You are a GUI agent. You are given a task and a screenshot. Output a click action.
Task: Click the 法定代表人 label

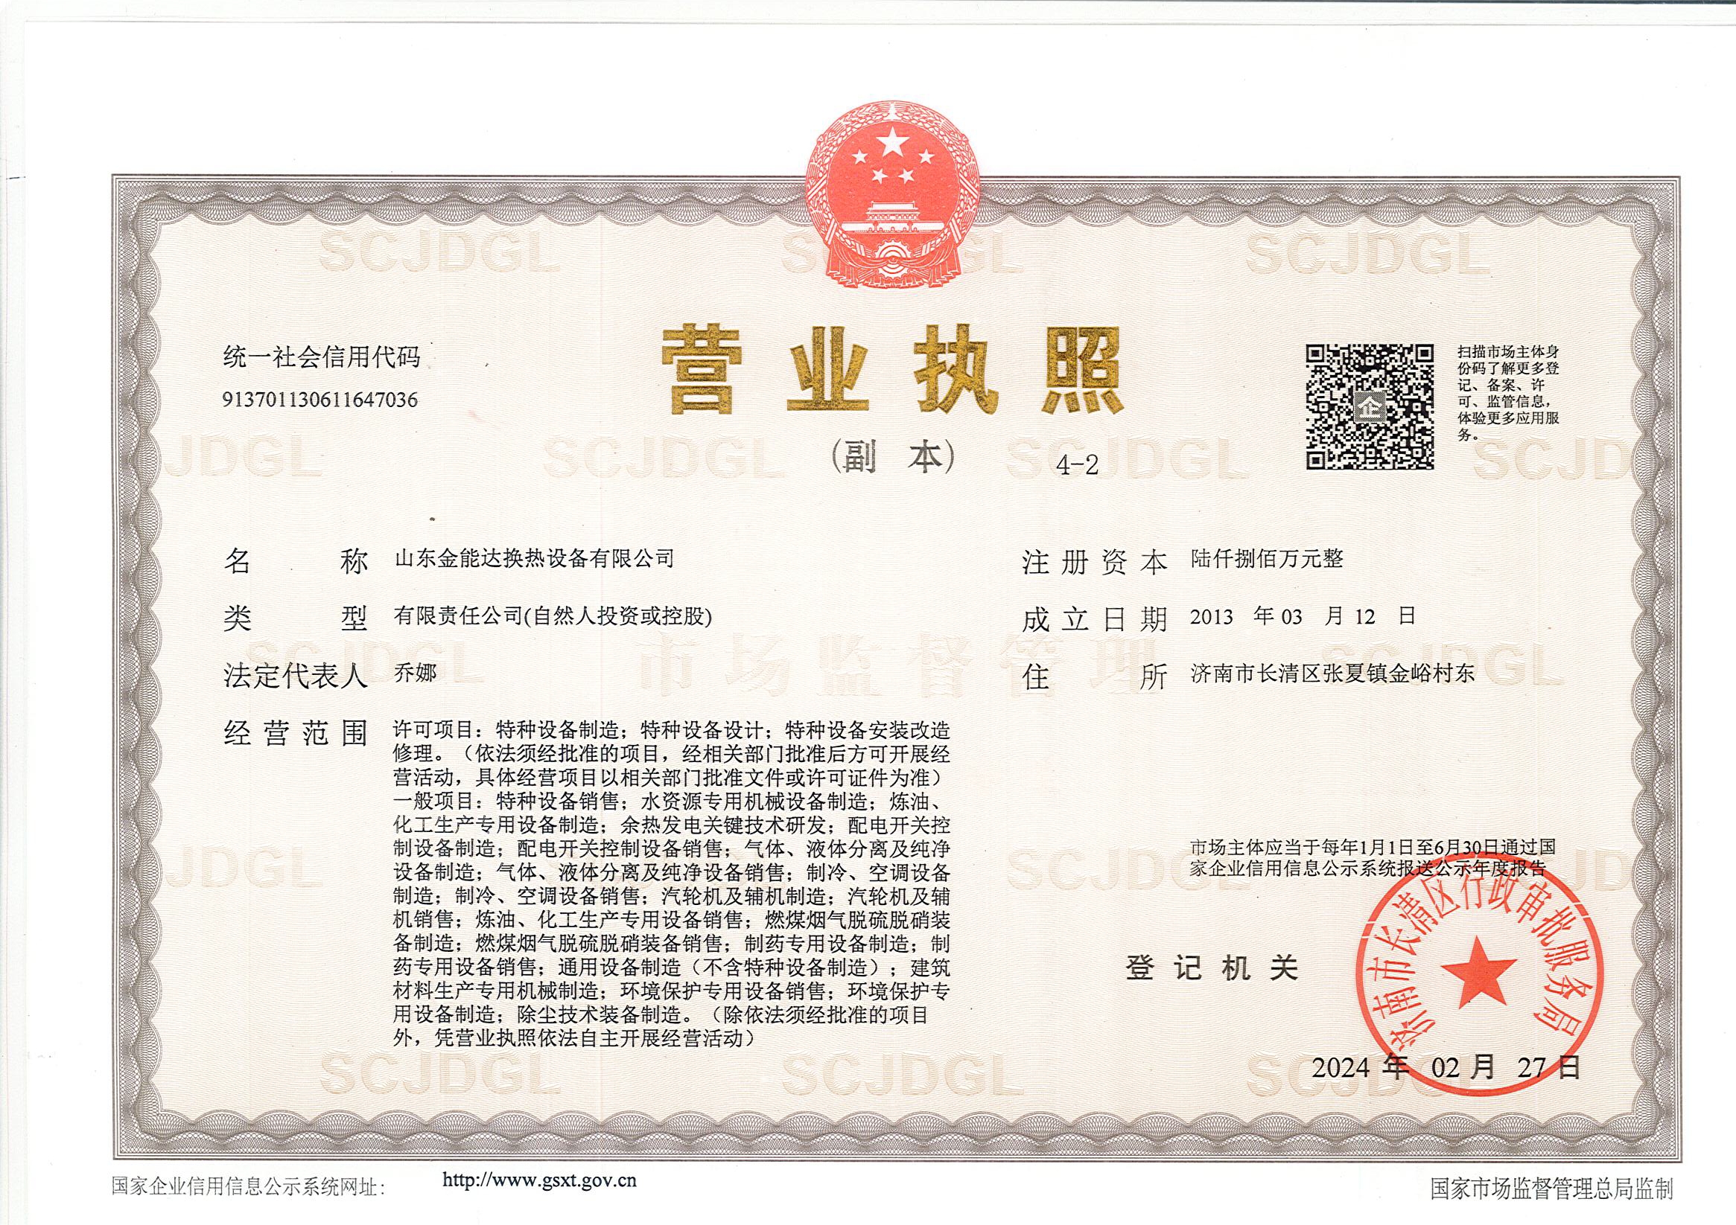coord(295,676)
